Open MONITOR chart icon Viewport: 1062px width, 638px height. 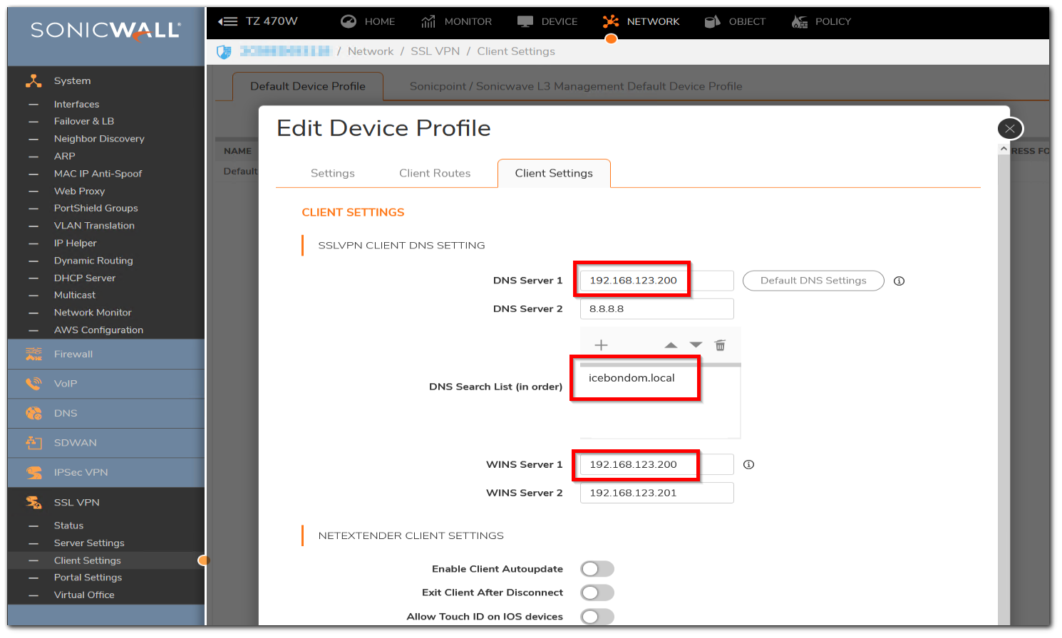(428, 21)
